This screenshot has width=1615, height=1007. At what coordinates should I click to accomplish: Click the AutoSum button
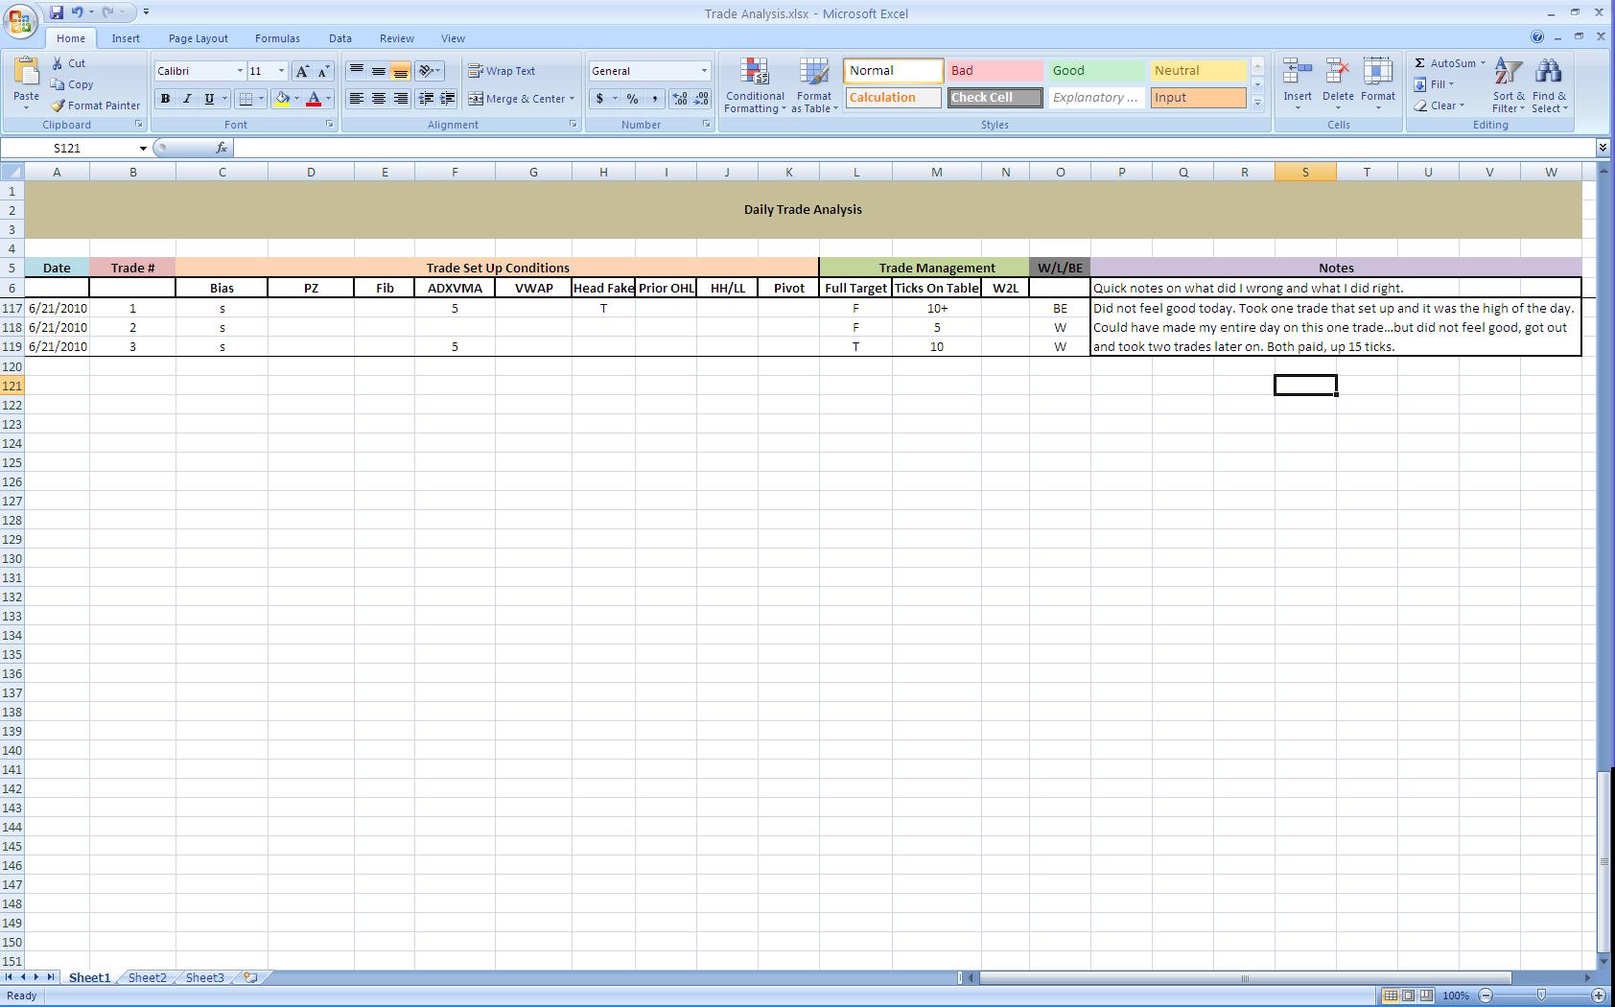(1445, 63)
